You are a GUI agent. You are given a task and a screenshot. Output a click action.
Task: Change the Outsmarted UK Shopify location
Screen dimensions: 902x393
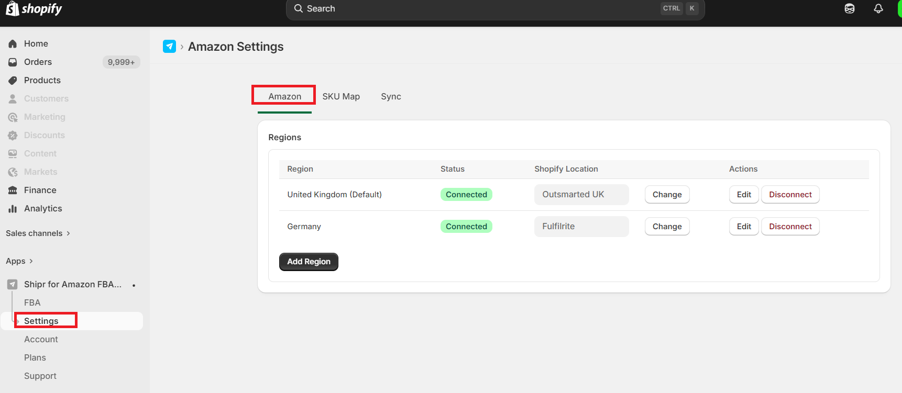667,195
